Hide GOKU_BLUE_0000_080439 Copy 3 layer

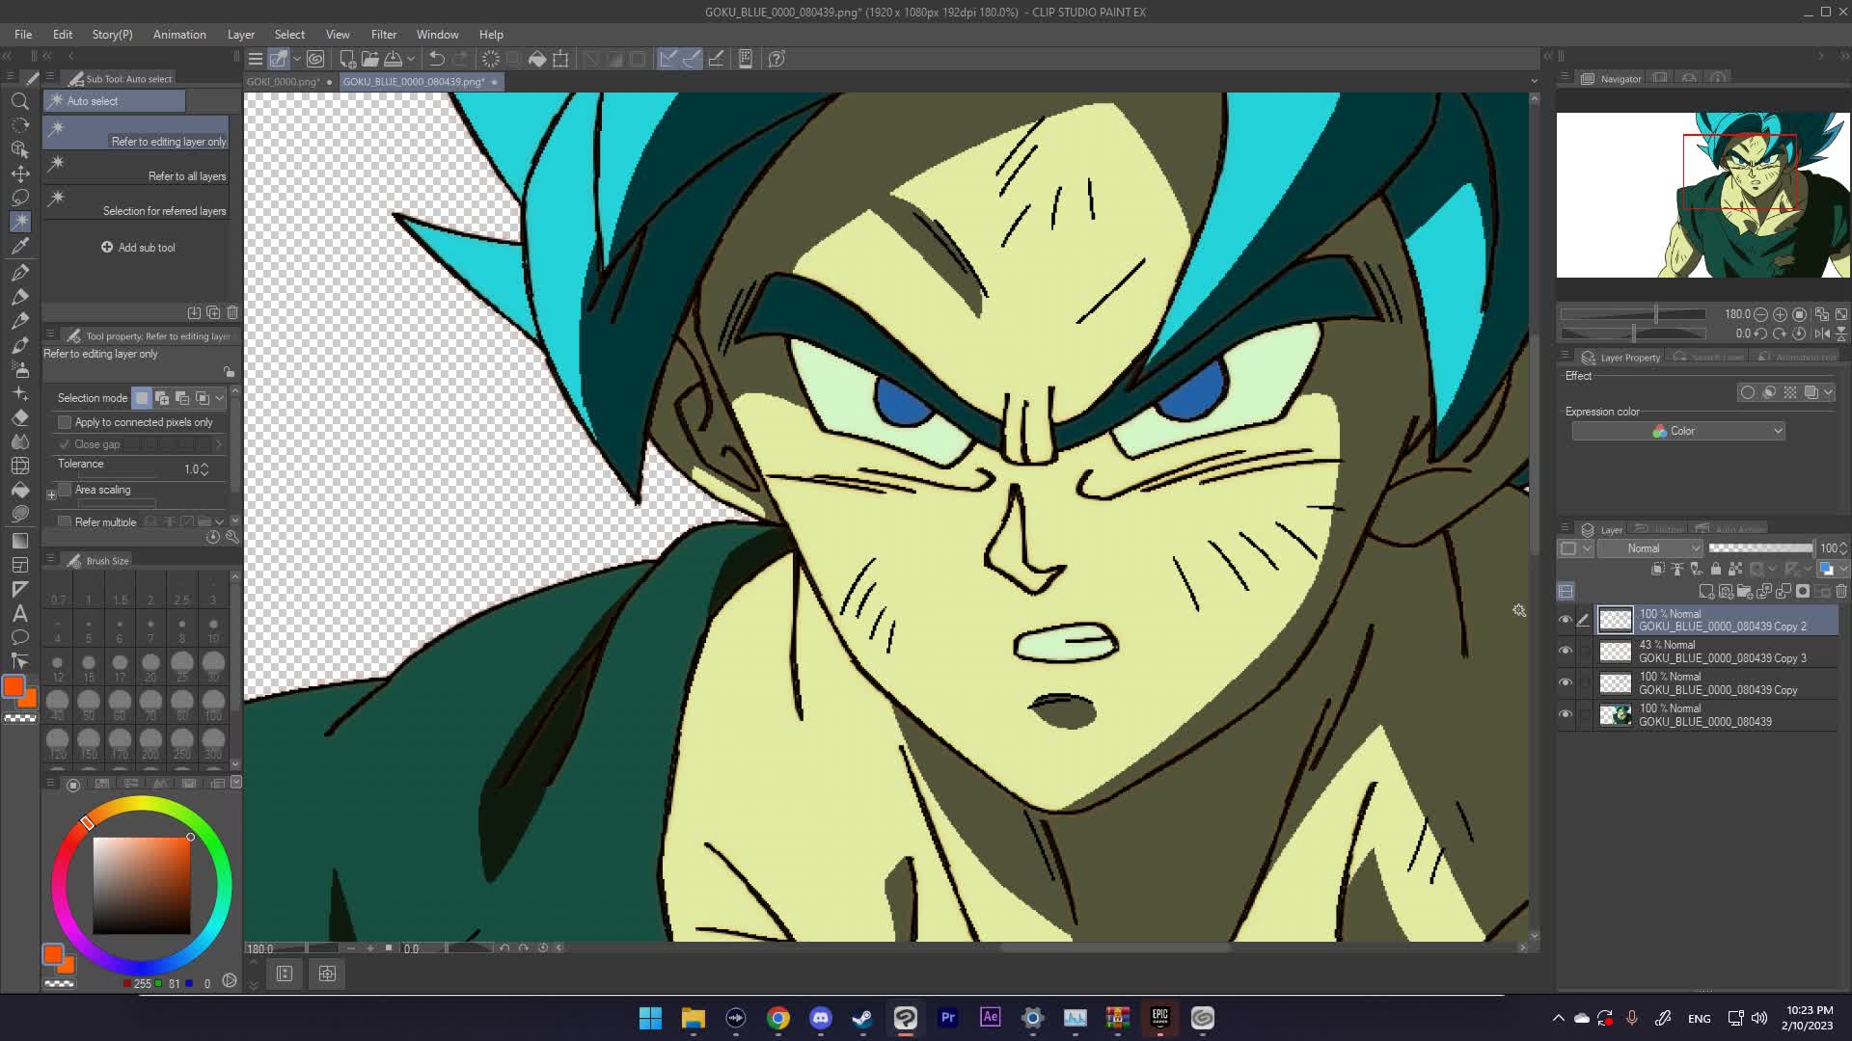pyautogui.click(x=1565, y=652)
